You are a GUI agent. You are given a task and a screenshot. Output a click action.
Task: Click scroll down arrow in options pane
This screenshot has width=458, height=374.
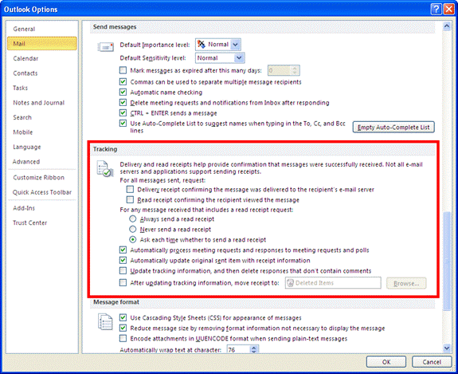coord(447,348)
